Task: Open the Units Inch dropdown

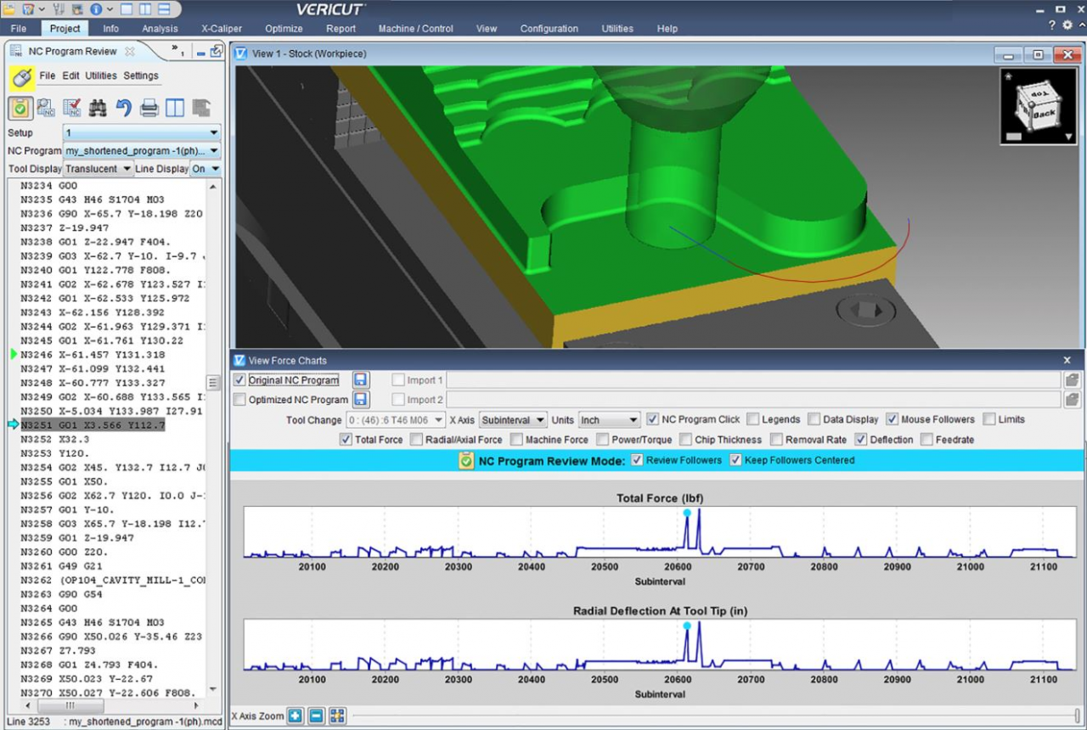Action: 609,420
